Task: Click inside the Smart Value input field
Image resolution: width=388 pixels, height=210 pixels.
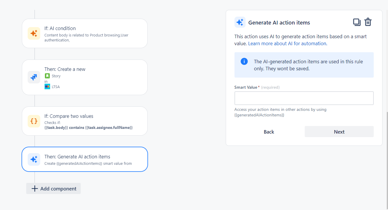Action: [304, 98]
